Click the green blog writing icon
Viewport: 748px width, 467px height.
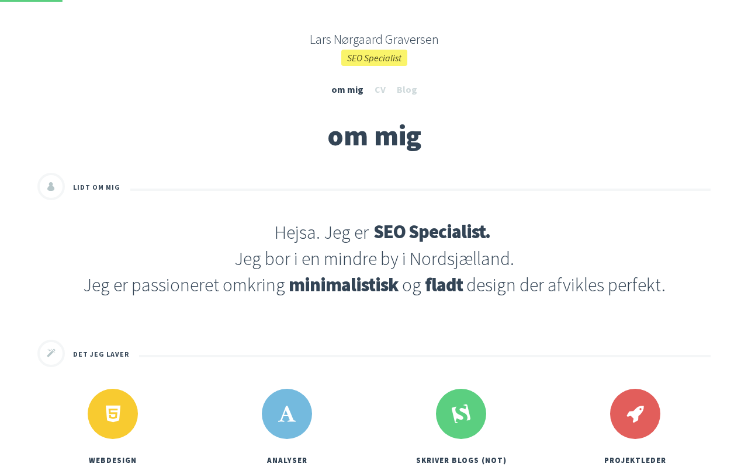(461, 414)
